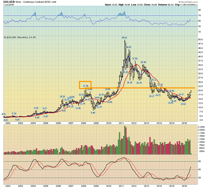Click the 8.23 price label
This screenshot has height=188, width=208.
coord(45,108)
